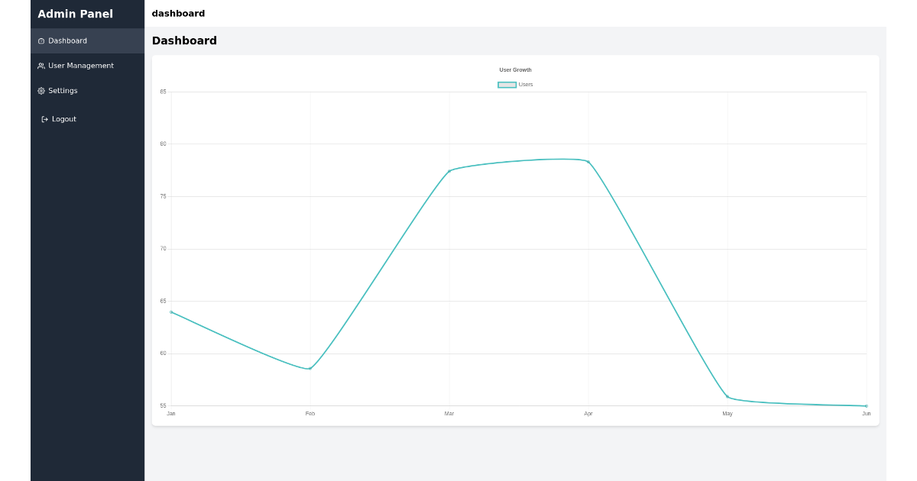This screenshot has height=481, width=917.
Task: Click the Apr peak on the User Growth chart
Action: 588,160
